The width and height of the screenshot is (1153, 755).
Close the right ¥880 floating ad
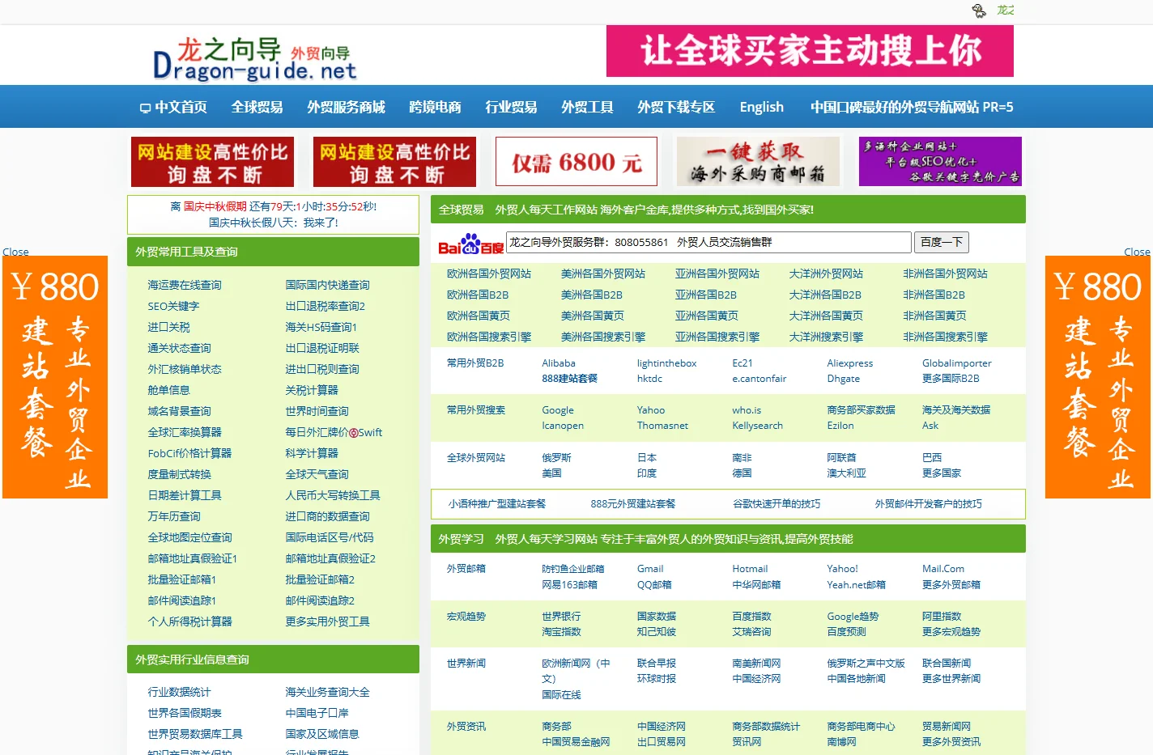coord(1137,252)
